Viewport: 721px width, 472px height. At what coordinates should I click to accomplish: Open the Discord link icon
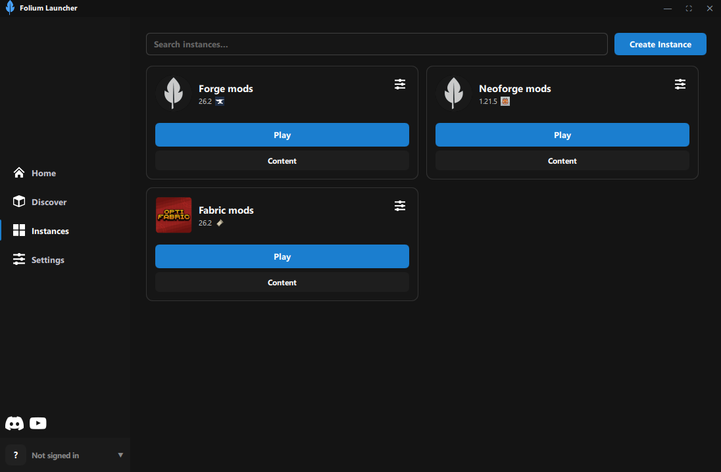pos(14,423)
